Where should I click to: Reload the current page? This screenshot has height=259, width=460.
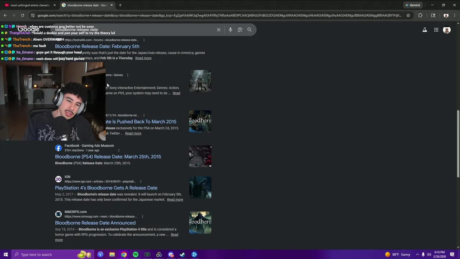tap(22, 15)
